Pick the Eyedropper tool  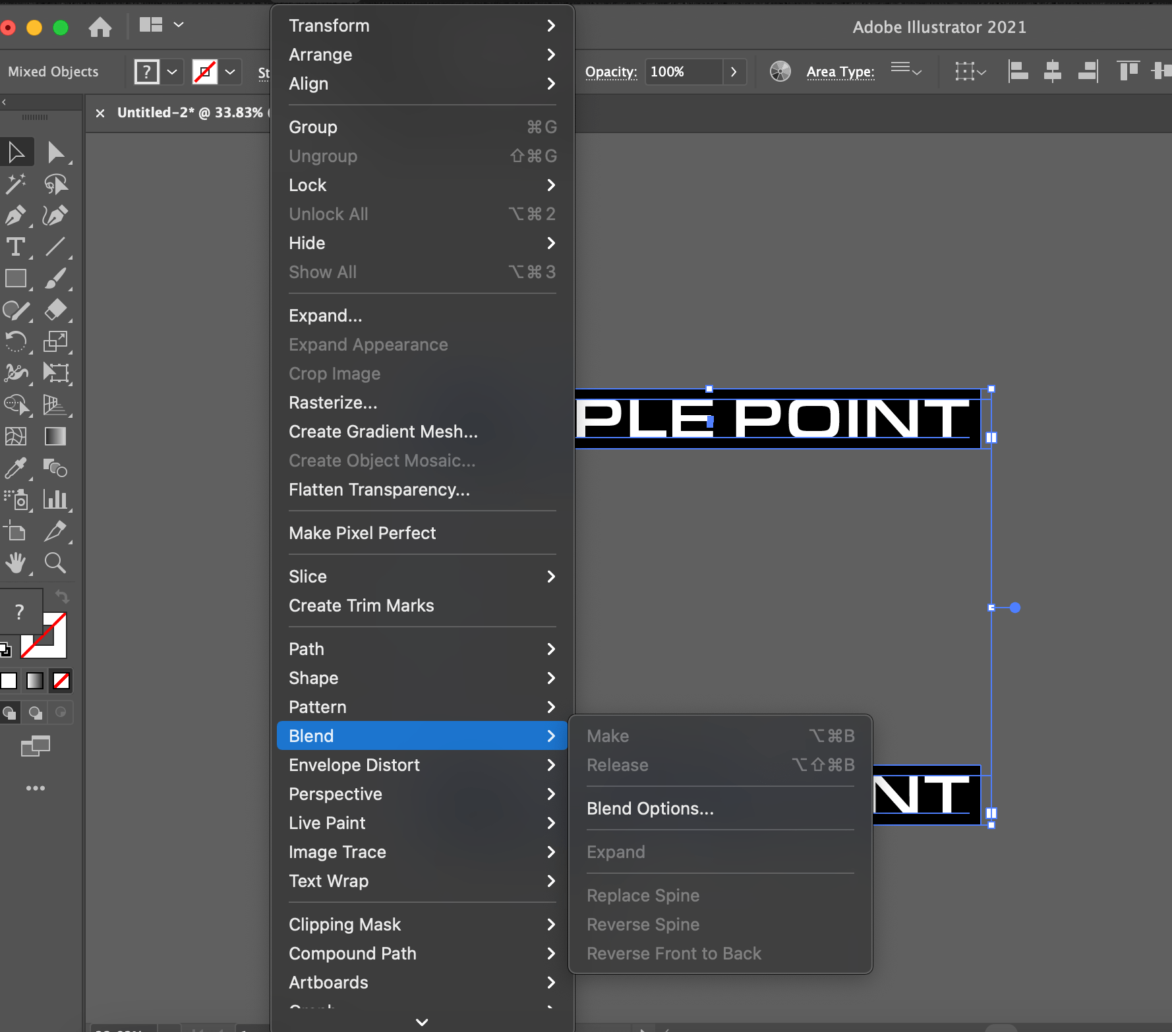point(16,469)
